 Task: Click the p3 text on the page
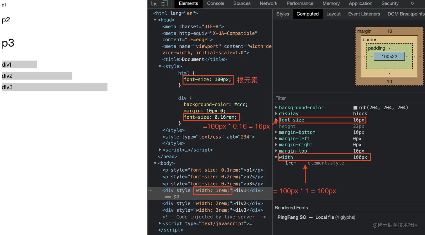pos(8,43)
